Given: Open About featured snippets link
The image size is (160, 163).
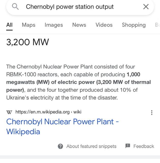Looking at the screenshot, I should [x=91, y=146].
